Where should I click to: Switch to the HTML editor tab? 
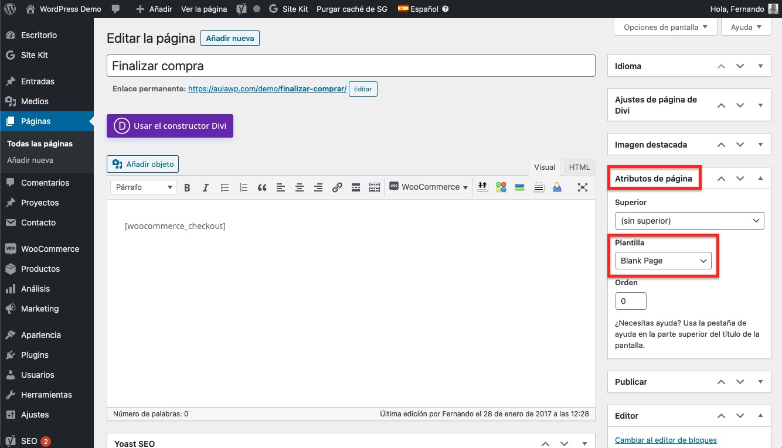[580, 167]
